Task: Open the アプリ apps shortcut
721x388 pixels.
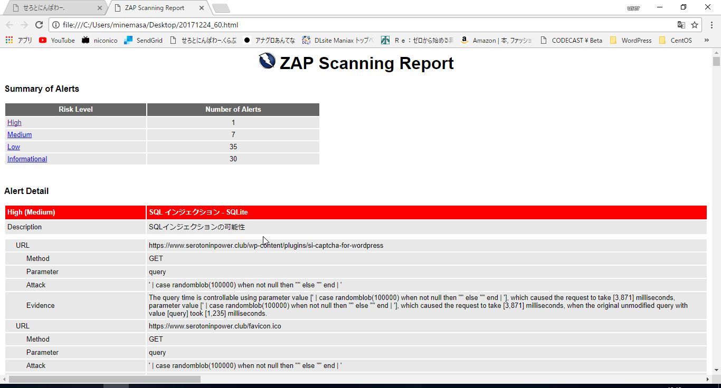Action: point(18,40)
